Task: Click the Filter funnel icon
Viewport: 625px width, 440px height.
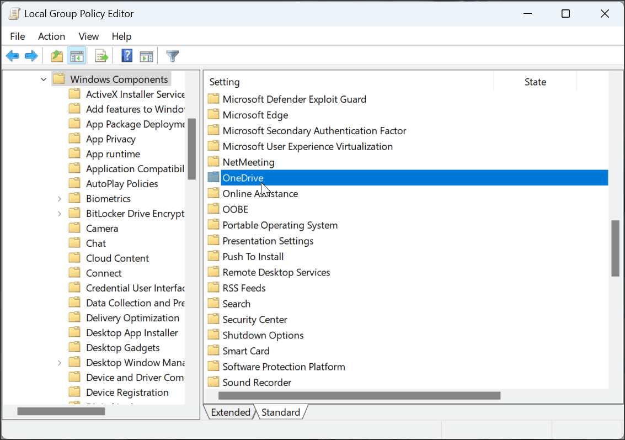Action: (x=172, y=55)
